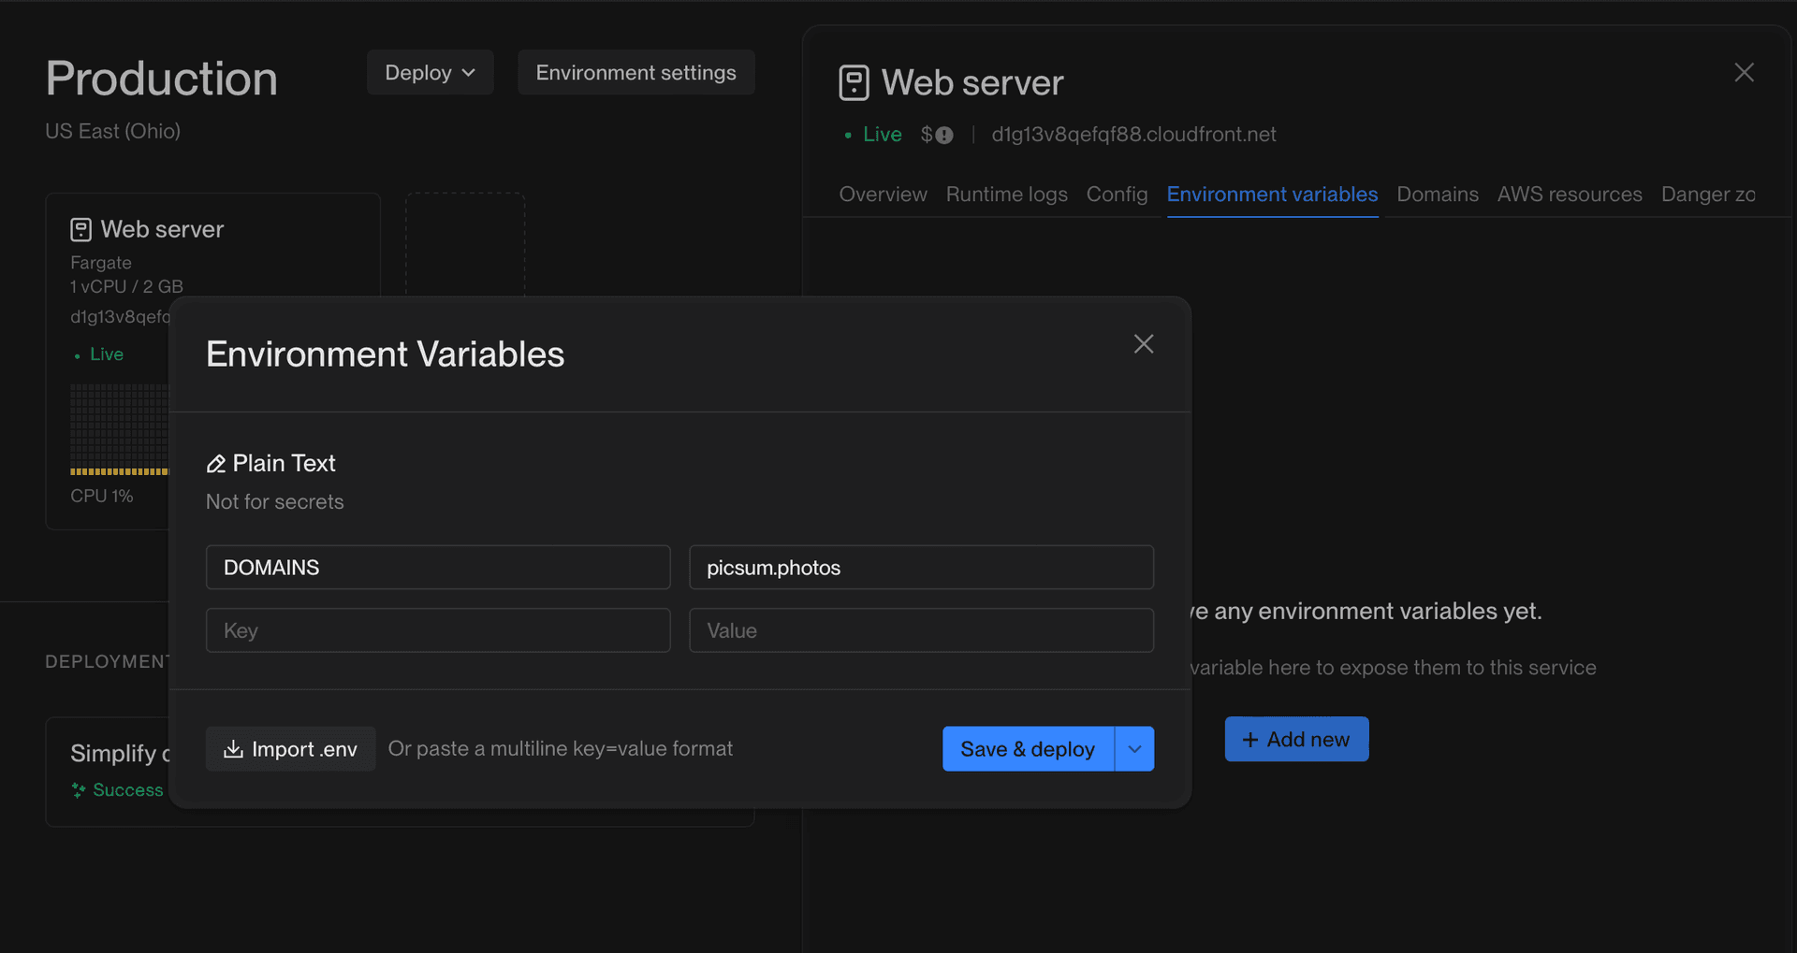Focus the empty Key field
1797x953 pixels.
[438, 630]
